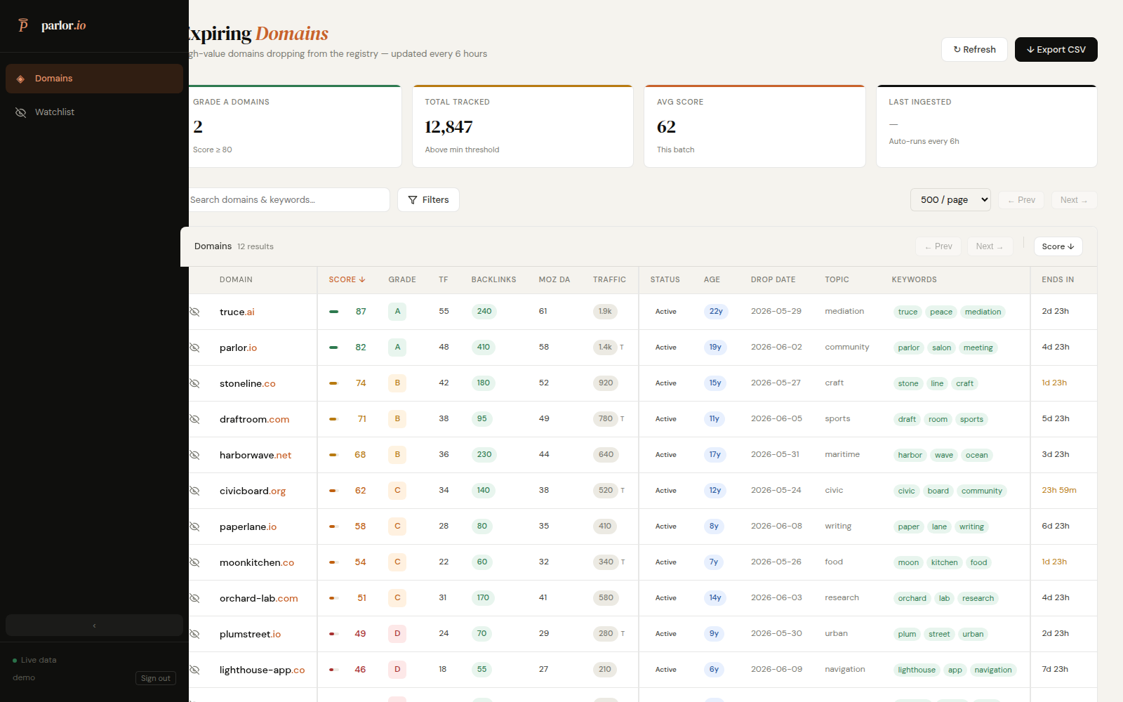Click the Total Tracked 12,847 card
The height and width of the screenshot is (702, 1123).
pos(523,126)
